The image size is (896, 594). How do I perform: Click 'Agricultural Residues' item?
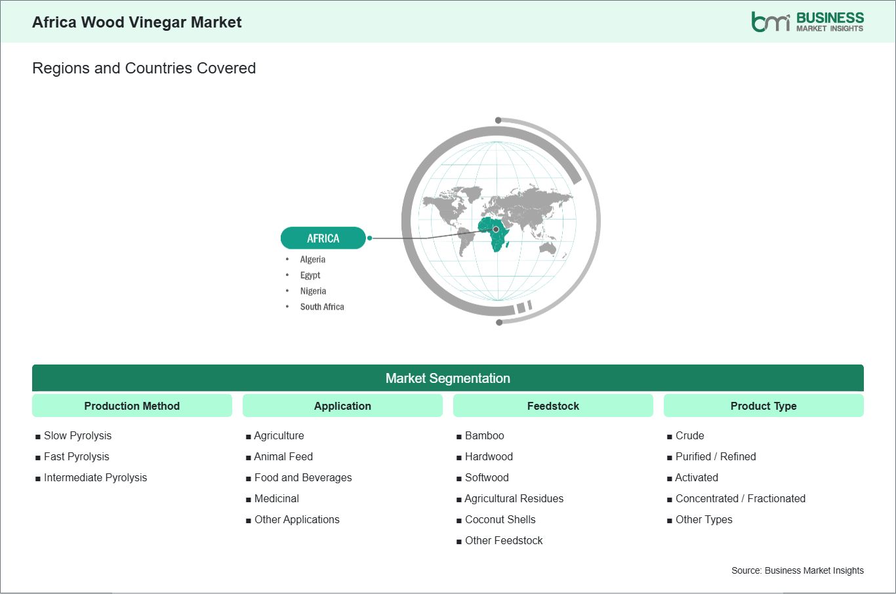click(514, 498)
